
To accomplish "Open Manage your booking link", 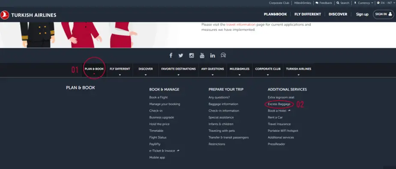I will [165, 104].
